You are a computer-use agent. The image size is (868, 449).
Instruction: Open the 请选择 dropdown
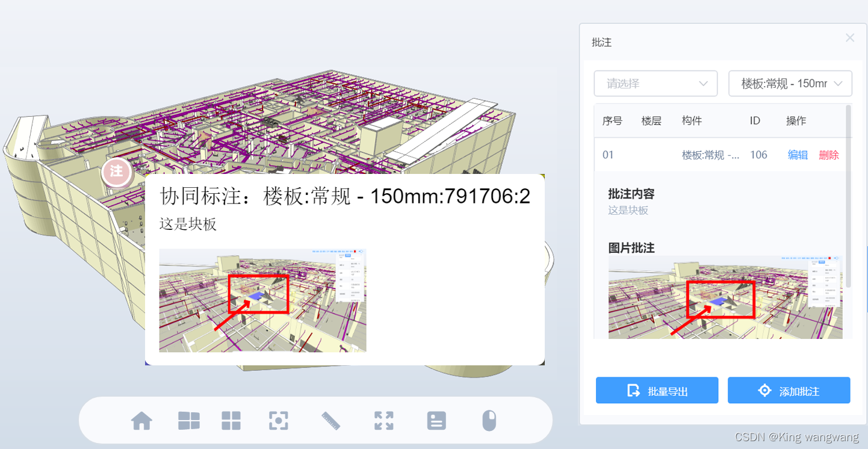point(655,84)
